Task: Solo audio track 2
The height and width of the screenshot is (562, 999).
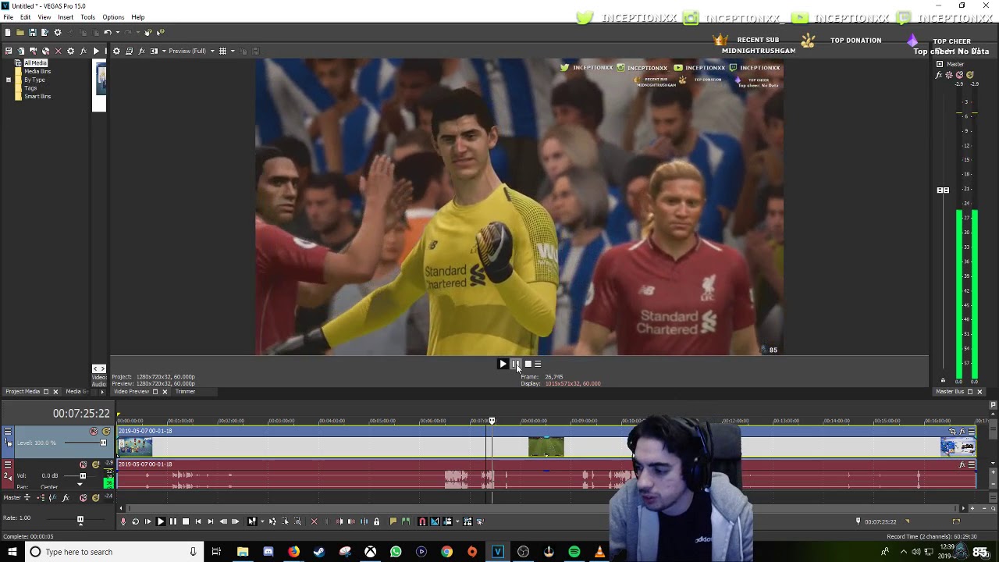Action: click(96, 464)
